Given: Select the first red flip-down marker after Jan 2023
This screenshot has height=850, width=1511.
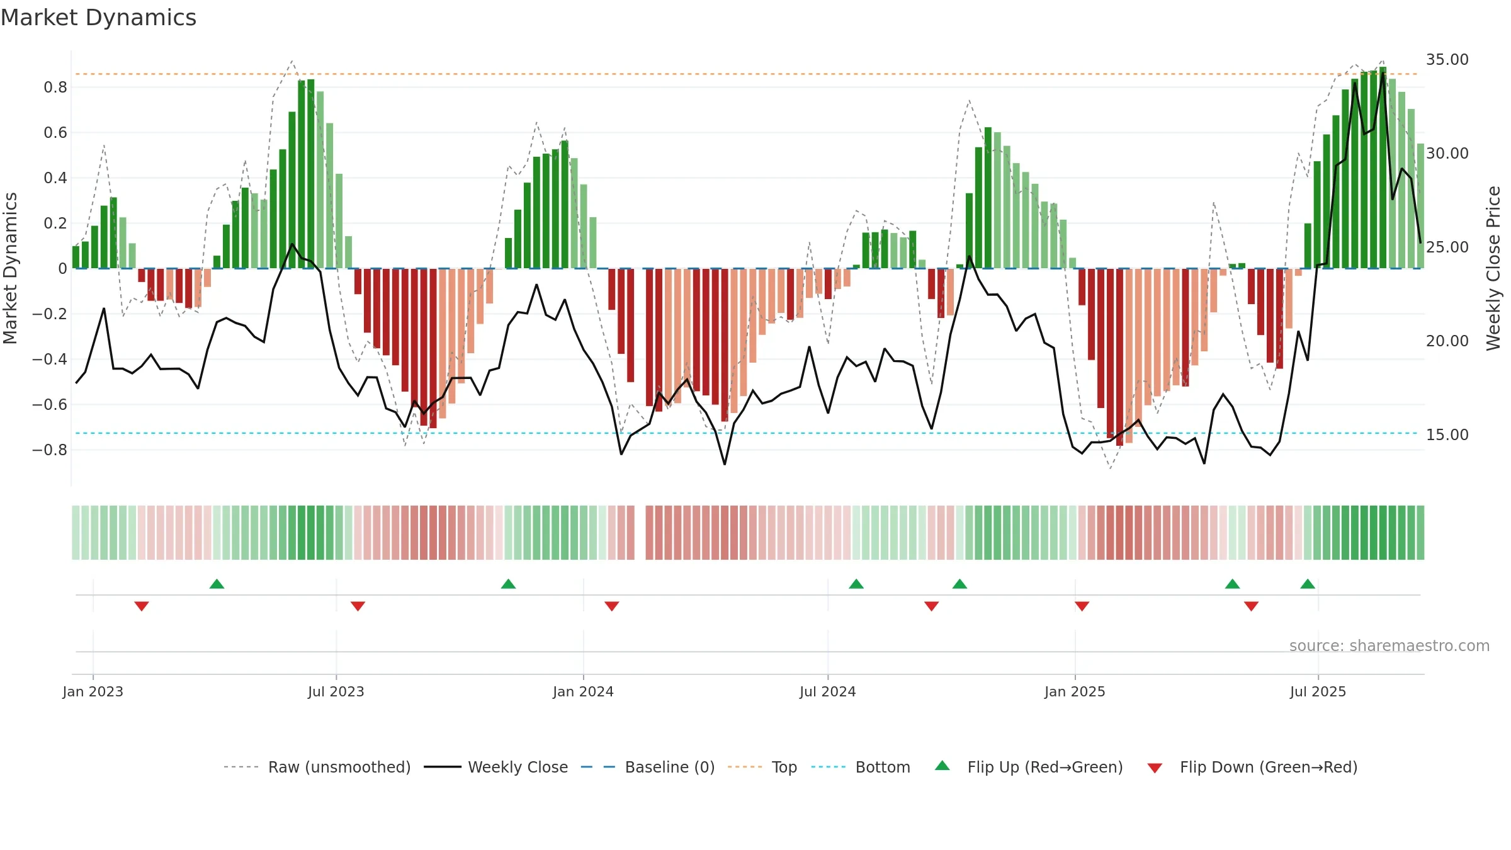Looking at the screenshot, I should [x=142, y=606].
